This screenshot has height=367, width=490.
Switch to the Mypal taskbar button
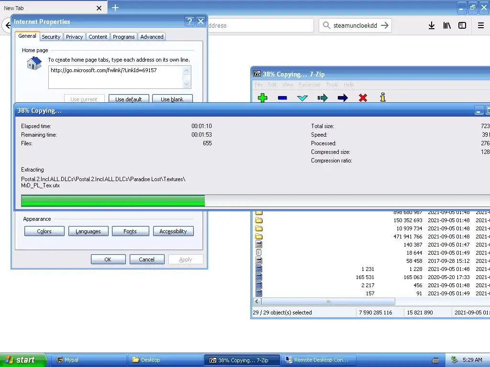click(x=89, y=360)
